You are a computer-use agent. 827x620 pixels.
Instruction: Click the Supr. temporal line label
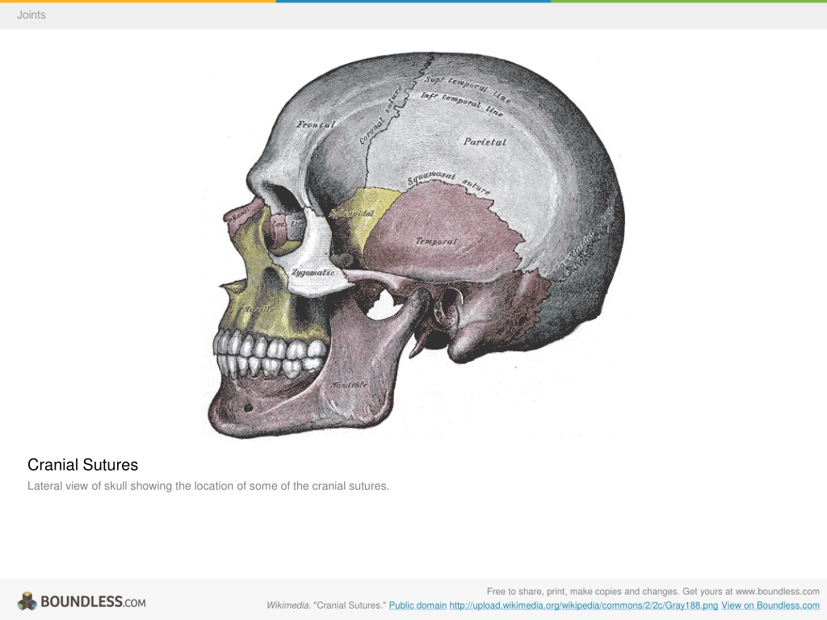[468, 88]
